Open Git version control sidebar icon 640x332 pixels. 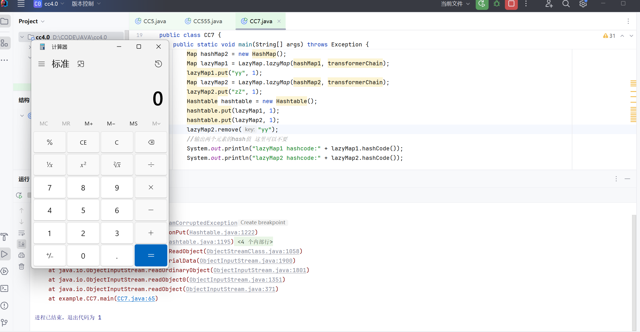click(5, 323)
